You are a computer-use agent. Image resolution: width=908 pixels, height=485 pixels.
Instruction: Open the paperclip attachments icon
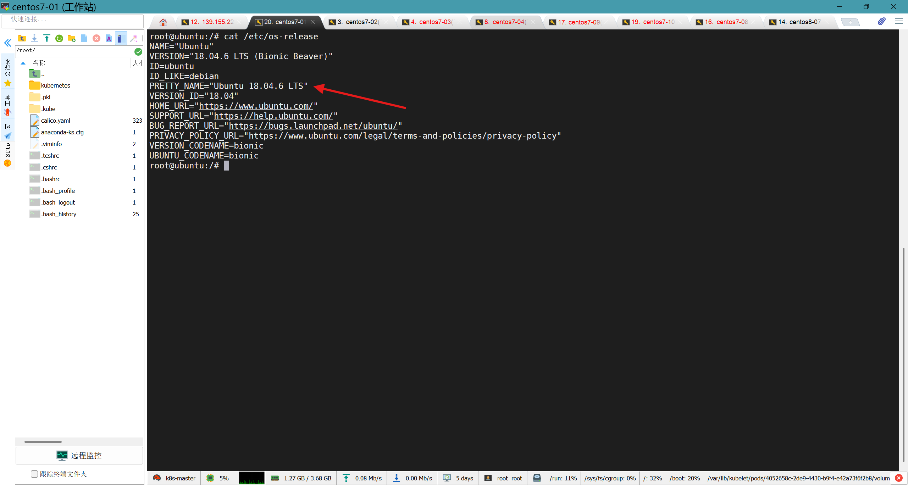(881, 22)
